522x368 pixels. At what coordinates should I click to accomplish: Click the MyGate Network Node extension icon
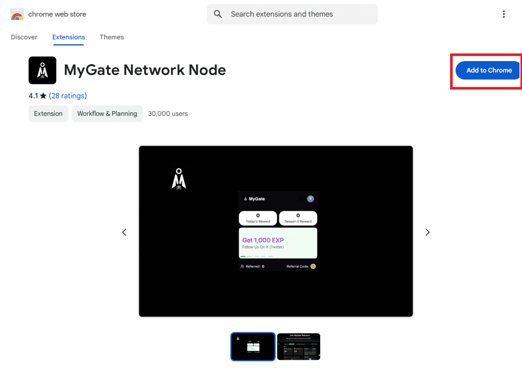pos(42,70)
